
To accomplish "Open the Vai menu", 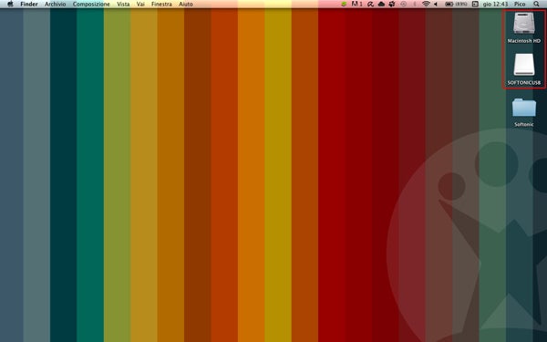I will [140, 5].
